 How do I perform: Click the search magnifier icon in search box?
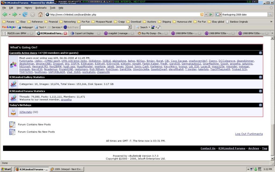click(x=270, y=15)
